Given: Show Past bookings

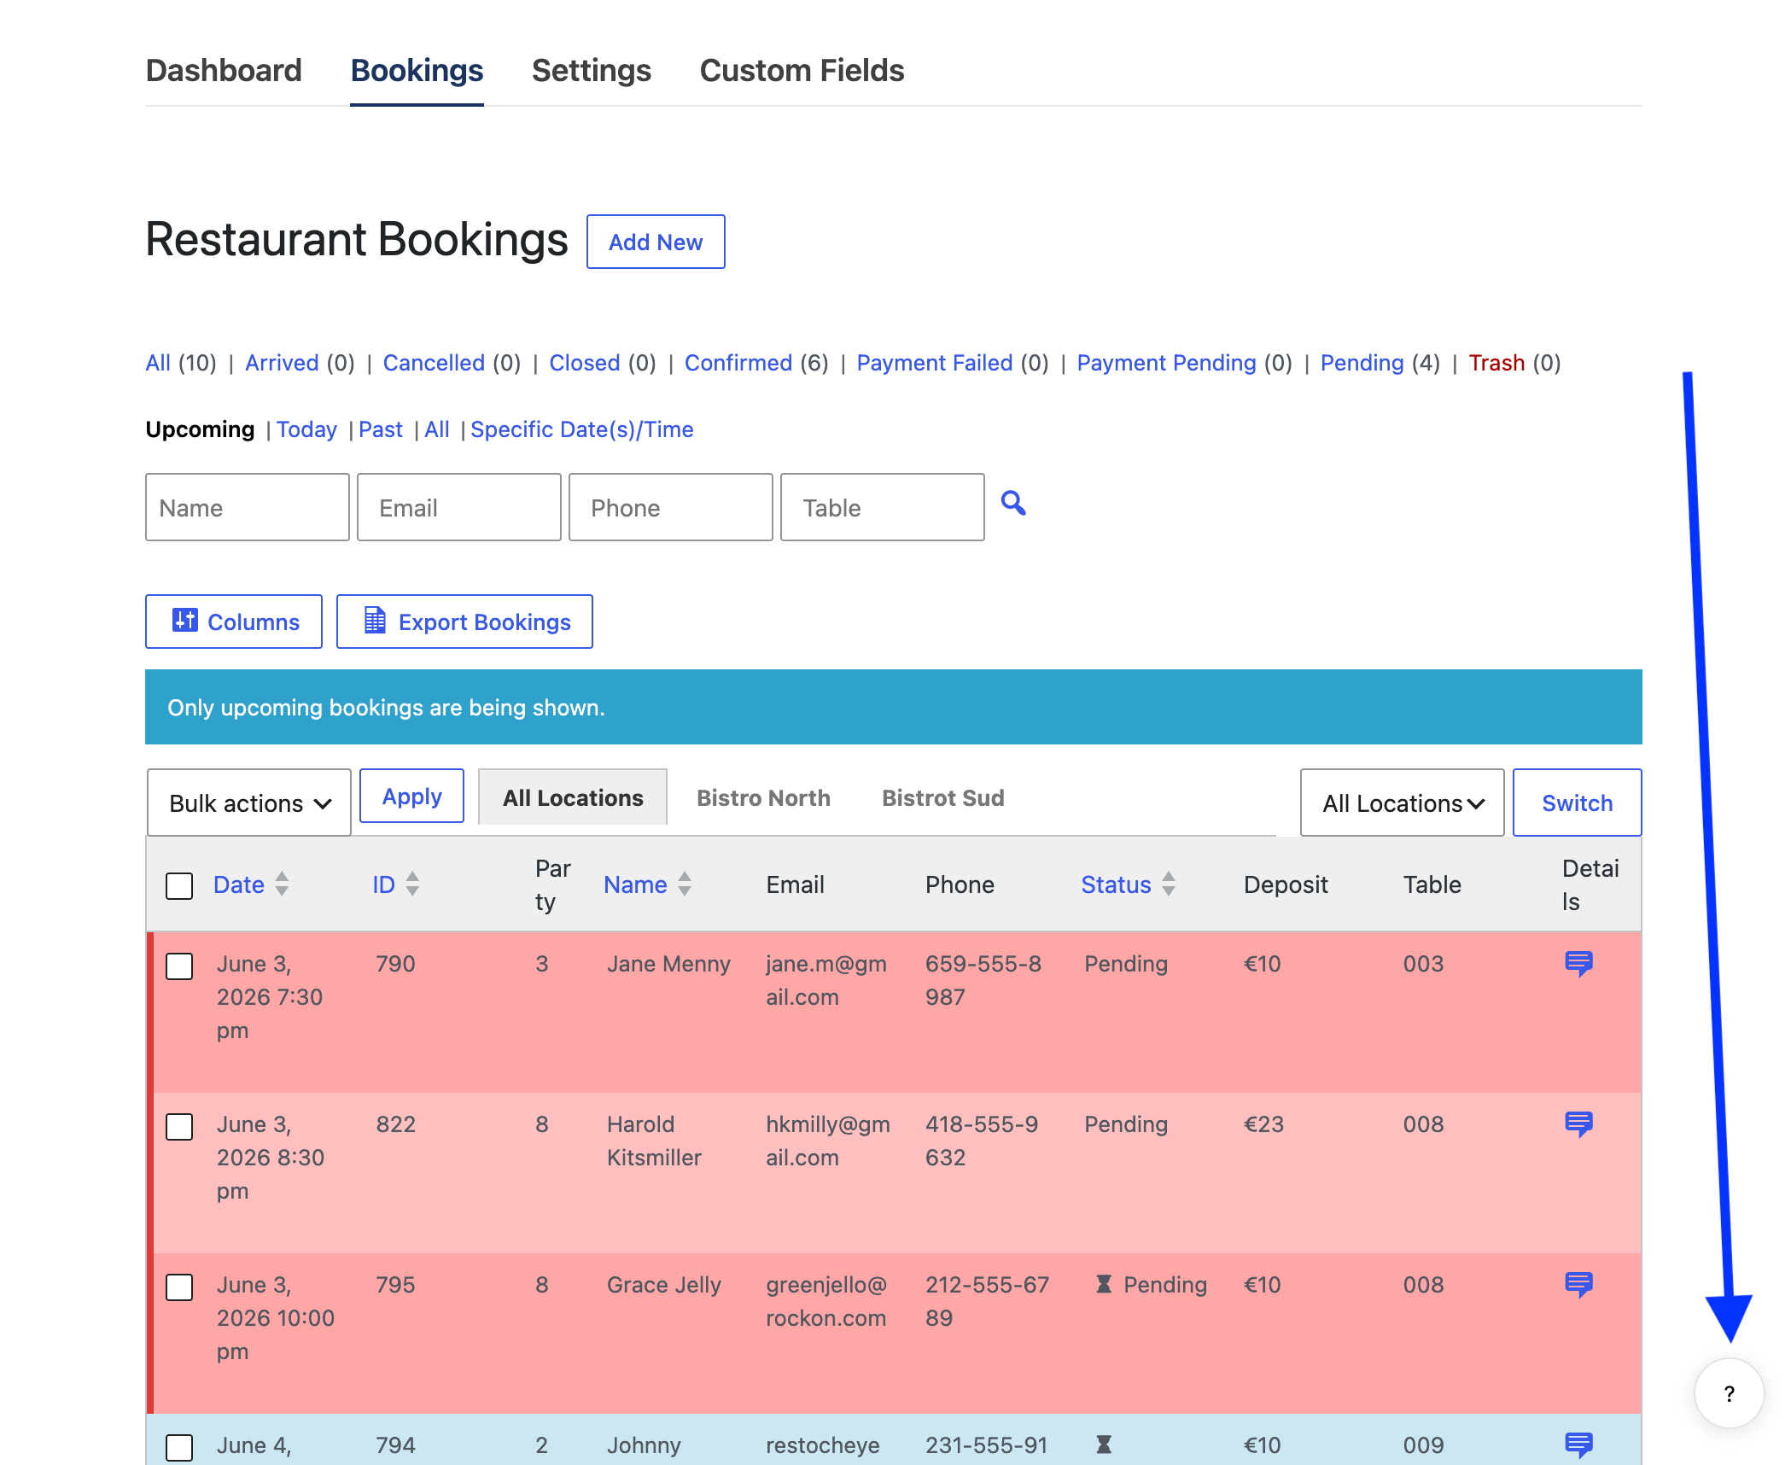Looking at the screenshot, I should click(x=380, y=429).
